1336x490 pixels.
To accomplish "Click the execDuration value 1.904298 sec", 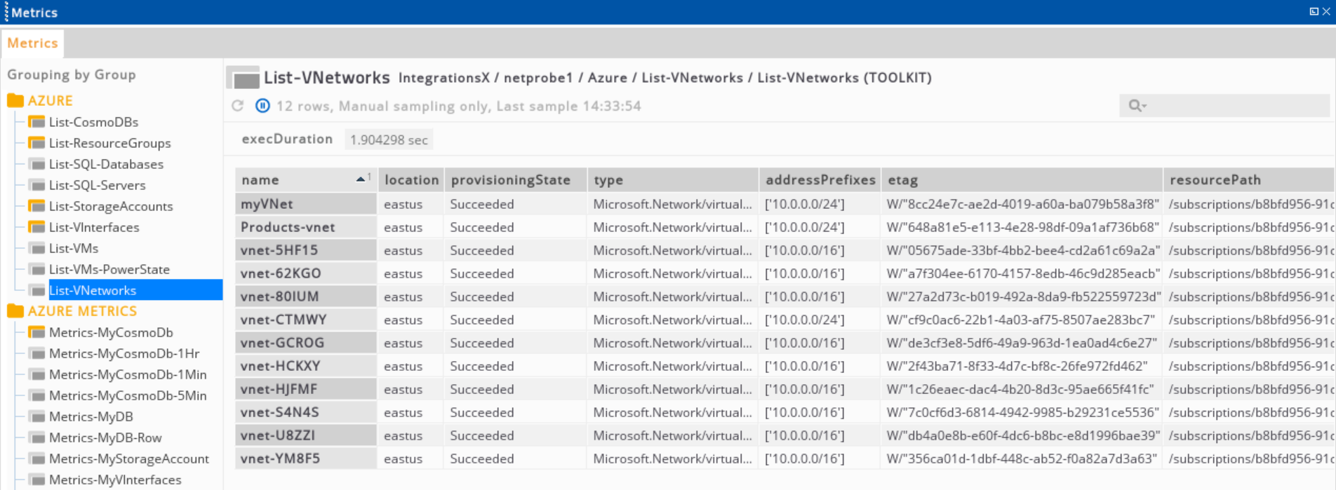I will coord(389,139).
